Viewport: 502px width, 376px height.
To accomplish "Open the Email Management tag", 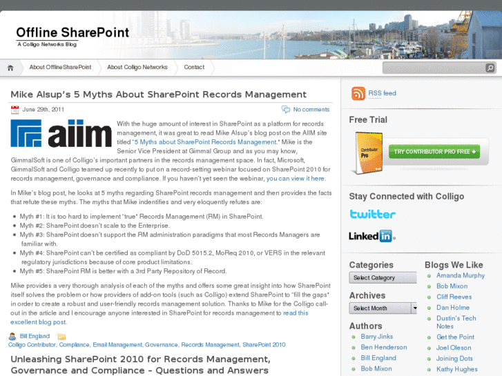I will click(117, 345).
